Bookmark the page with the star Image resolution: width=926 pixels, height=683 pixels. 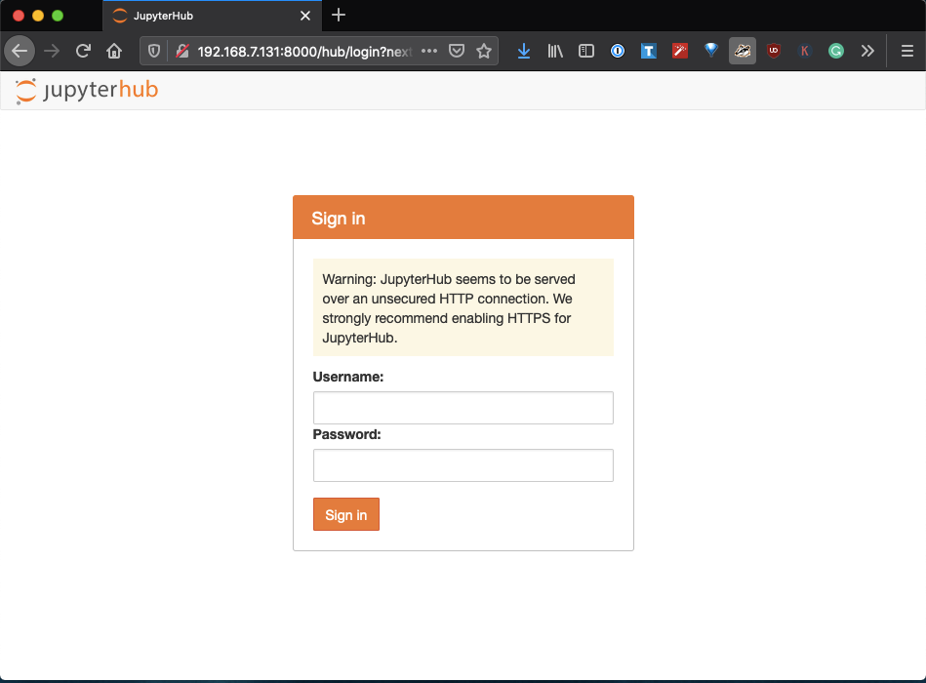pos(485,51)
